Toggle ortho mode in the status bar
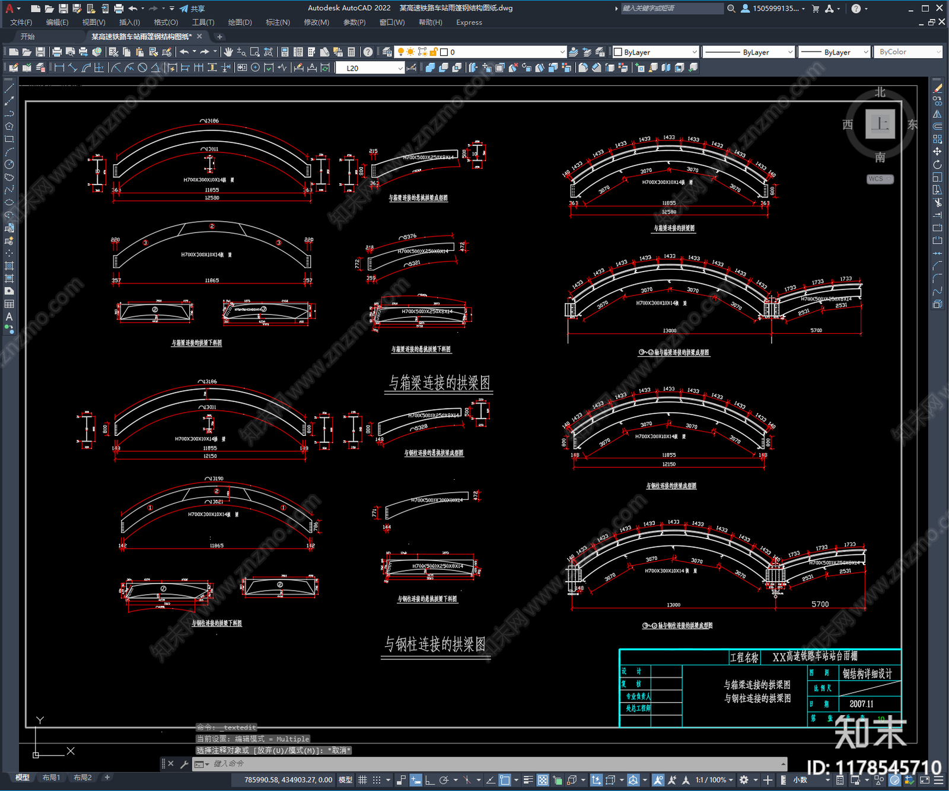Viewport: 949px width, 791px height. click(x=429, y=780)
